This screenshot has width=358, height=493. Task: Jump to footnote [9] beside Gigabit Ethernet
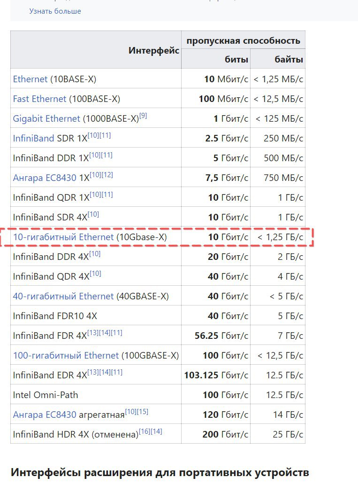[143, 116]
